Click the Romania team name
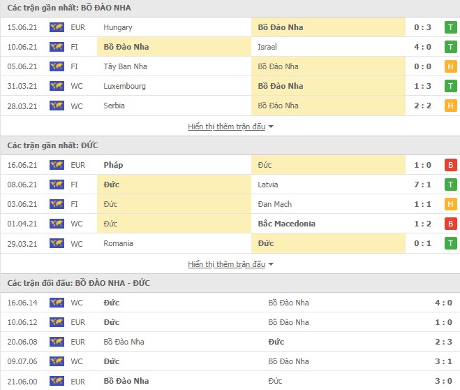Image resolution: width=460 pixels, height=390 pixels. click(118, 243)
